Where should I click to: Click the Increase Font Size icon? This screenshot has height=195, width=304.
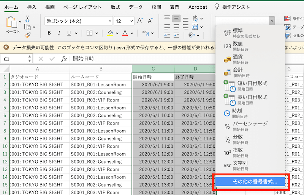140,21
